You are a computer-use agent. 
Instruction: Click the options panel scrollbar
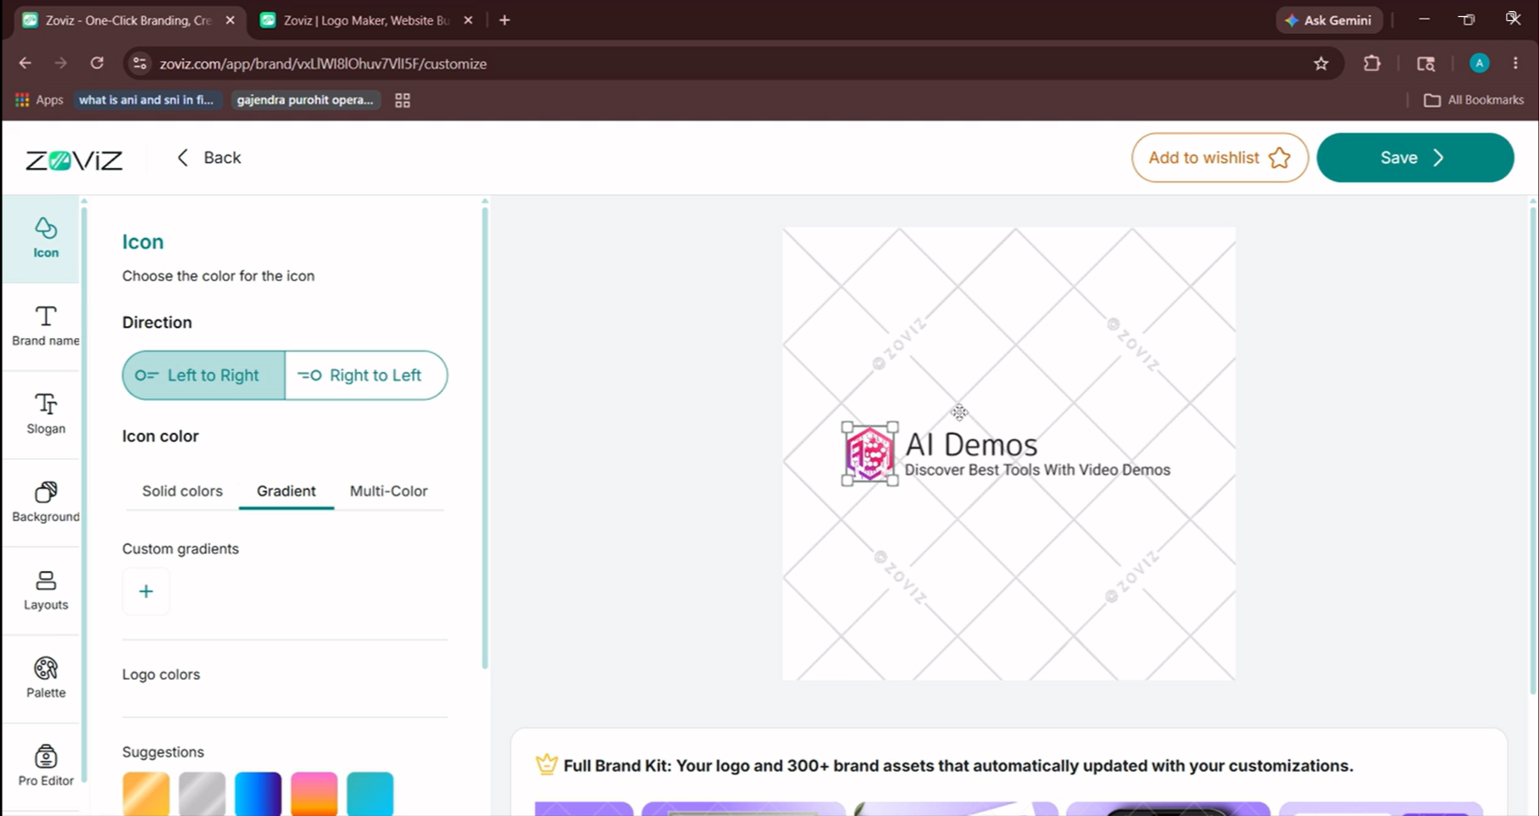coord(485,436)
